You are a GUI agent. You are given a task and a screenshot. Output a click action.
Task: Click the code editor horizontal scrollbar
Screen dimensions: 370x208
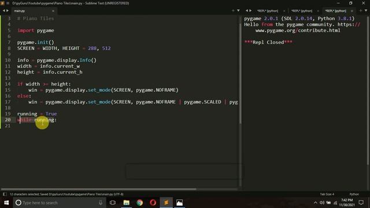(x=98, y=189)
